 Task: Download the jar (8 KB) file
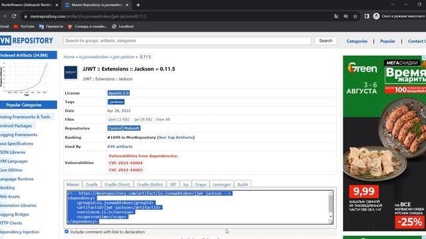[x=143, y=119]
